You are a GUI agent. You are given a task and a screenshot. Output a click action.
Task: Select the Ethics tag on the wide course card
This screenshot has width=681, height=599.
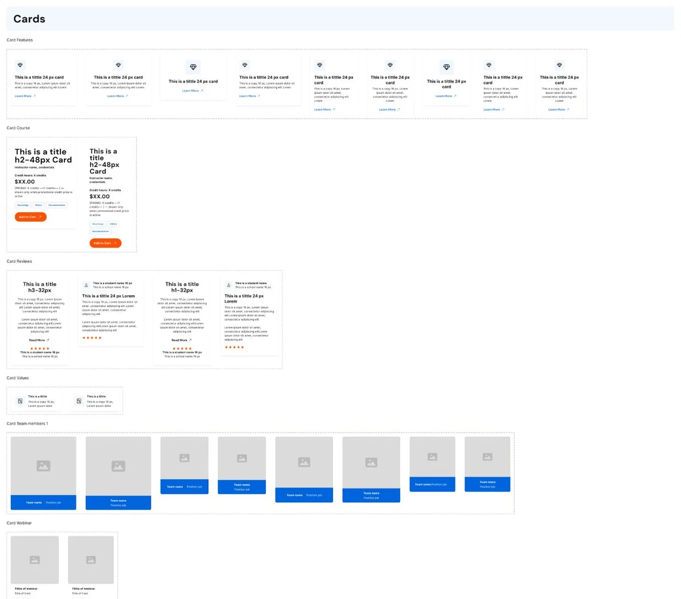39,205
